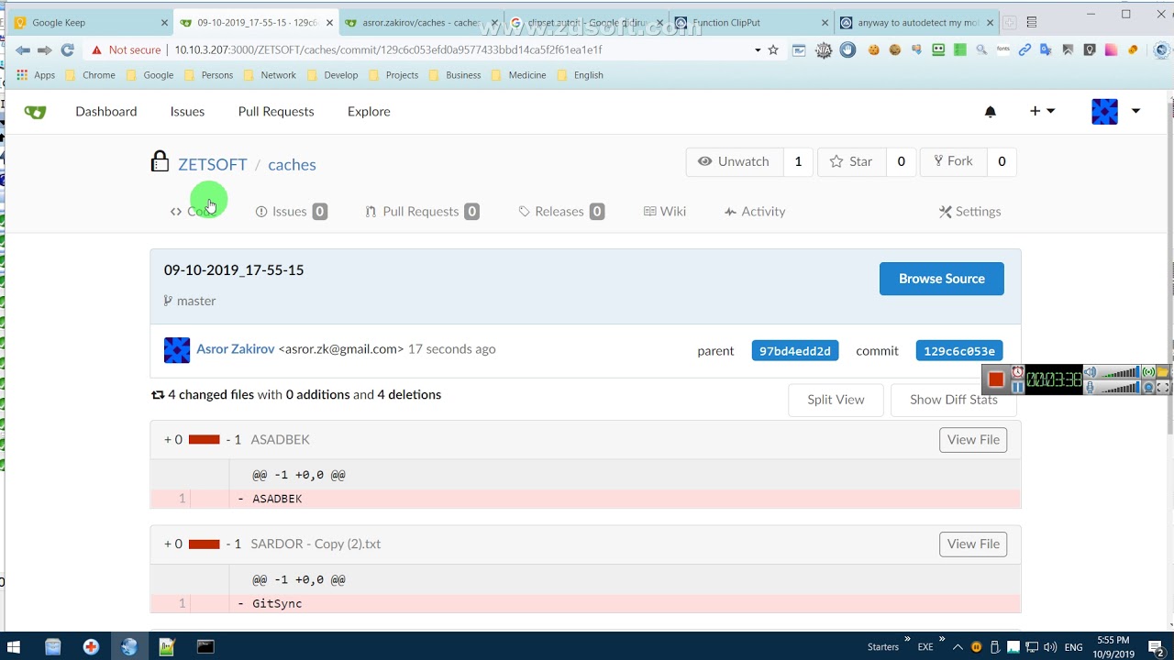Click the address bar URL
The image size is (1174, 660).
pos(389,50)
